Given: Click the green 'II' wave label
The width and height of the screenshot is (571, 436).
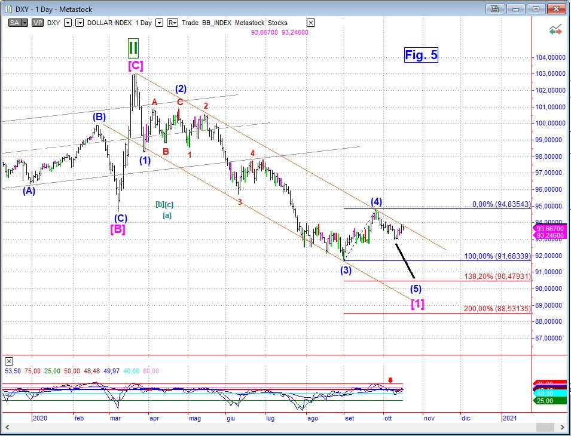Looking at the screenshot, I should pyautogui.click(x=133, y=48).
